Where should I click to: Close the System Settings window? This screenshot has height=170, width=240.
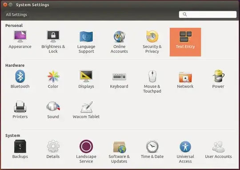(x=5, y=5)
